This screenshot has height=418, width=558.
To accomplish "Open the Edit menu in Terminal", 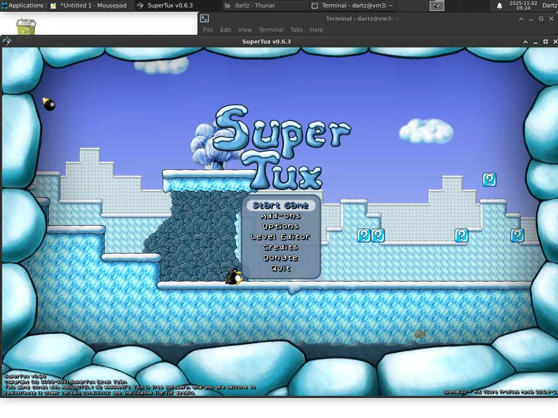I will coord(225,30).
